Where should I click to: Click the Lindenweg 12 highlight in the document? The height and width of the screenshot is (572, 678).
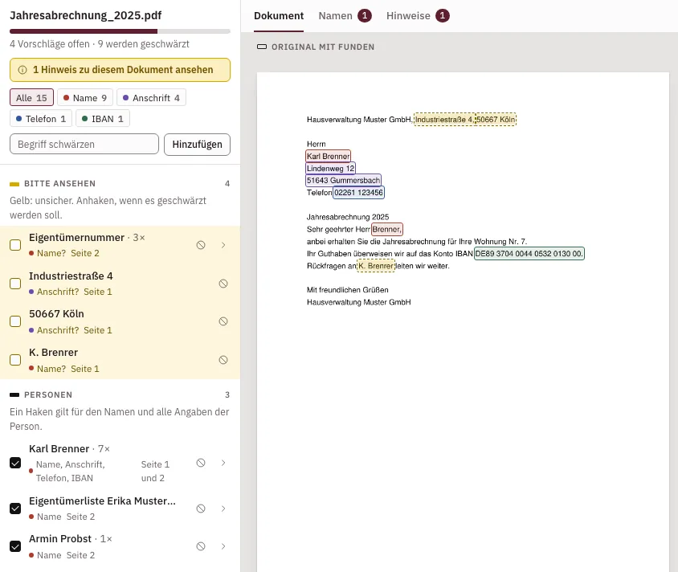(330, 168)
